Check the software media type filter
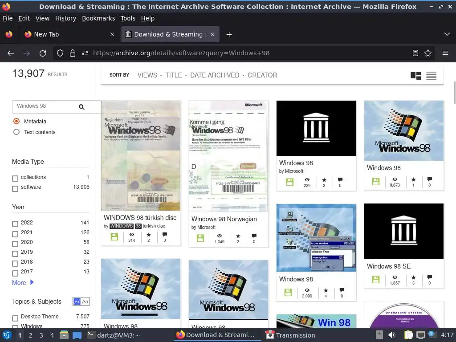Image resolution: width=456 pixels, height=342 pixels. 15,189
